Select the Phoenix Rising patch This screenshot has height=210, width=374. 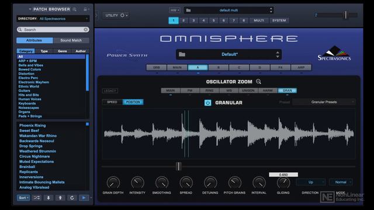tap(33, 125)
